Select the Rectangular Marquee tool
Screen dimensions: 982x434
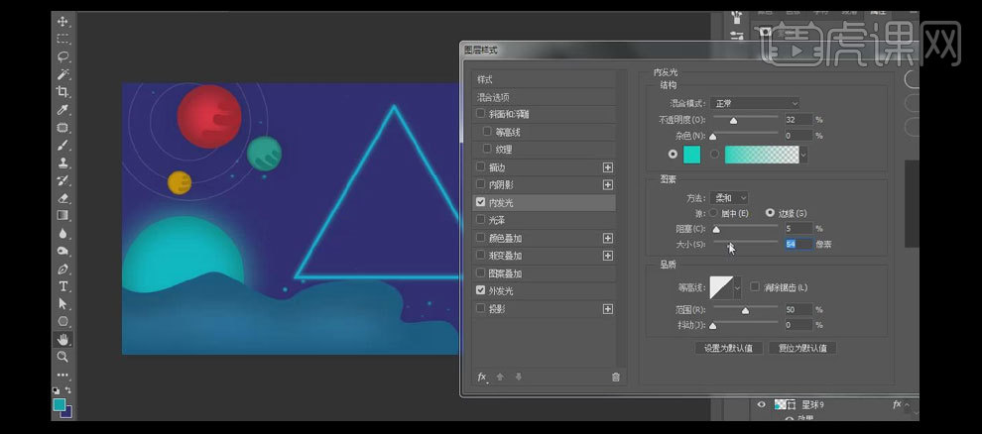pyautogui.click(x=62, y=39)
